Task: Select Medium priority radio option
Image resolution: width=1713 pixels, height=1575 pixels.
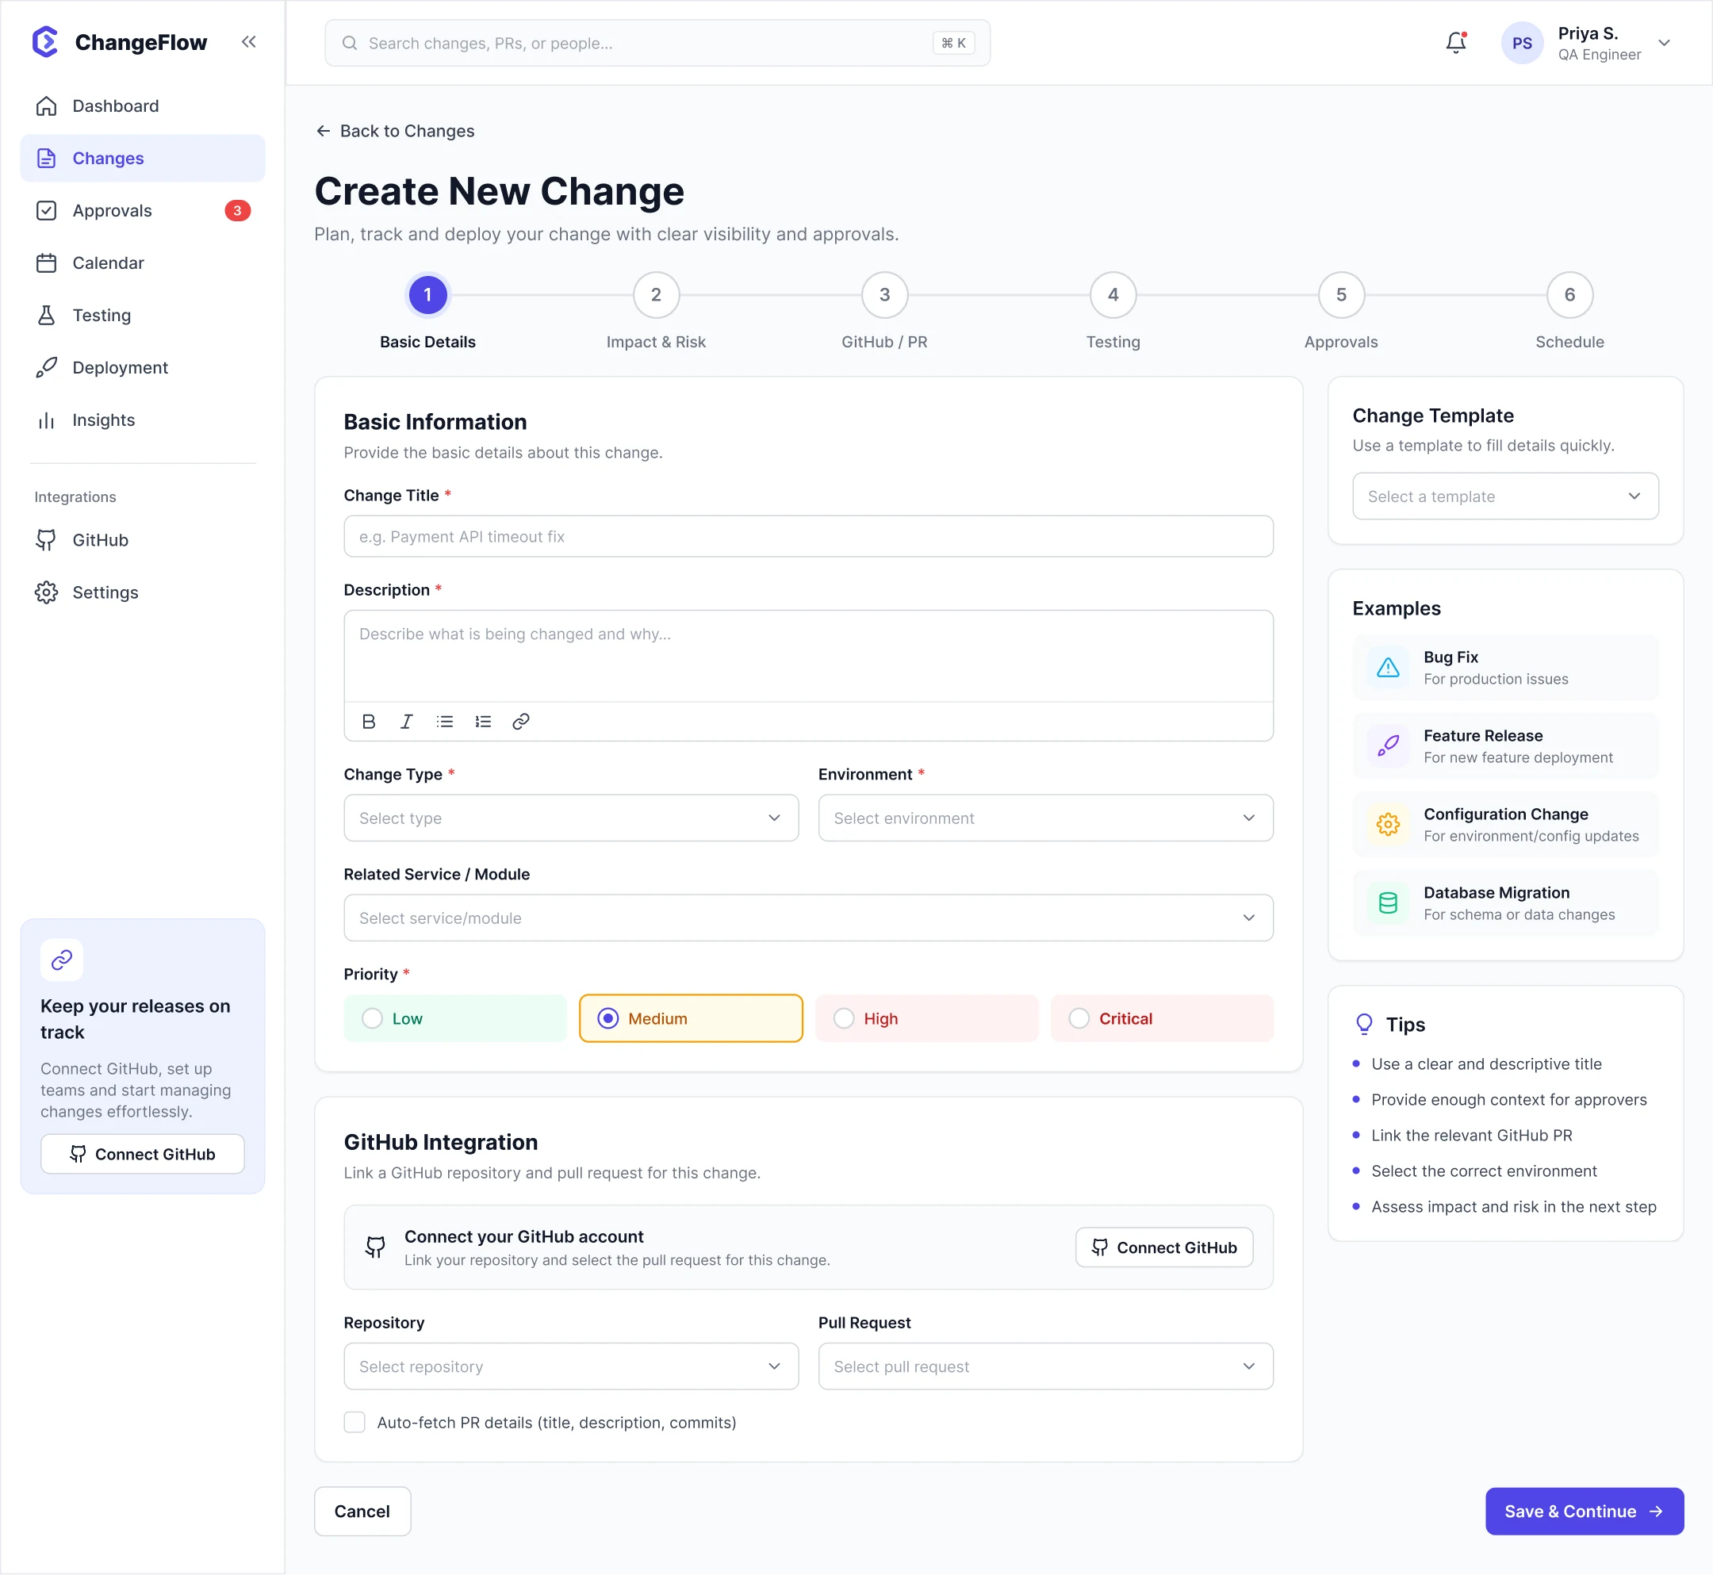Action: click(692, 1018)
